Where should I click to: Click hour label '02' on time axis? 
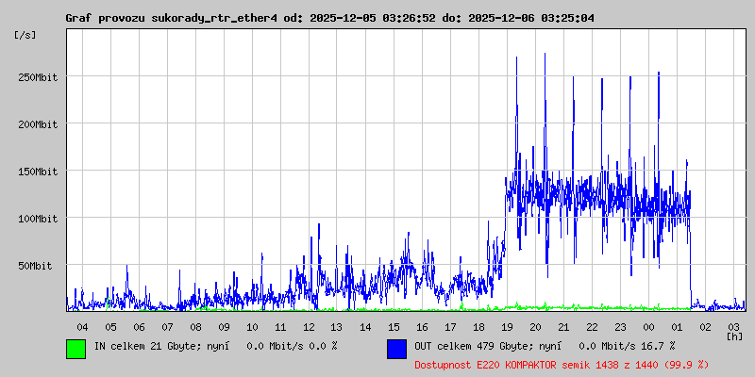(x=705, y=327)
